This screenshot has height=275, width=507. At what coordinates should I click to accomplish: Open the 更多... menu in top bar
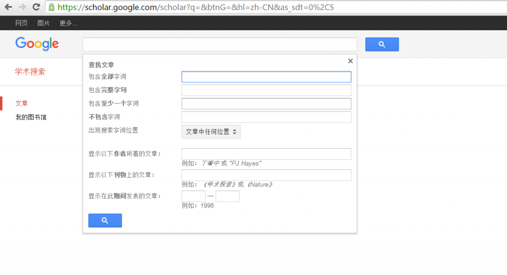click(68, 23)
